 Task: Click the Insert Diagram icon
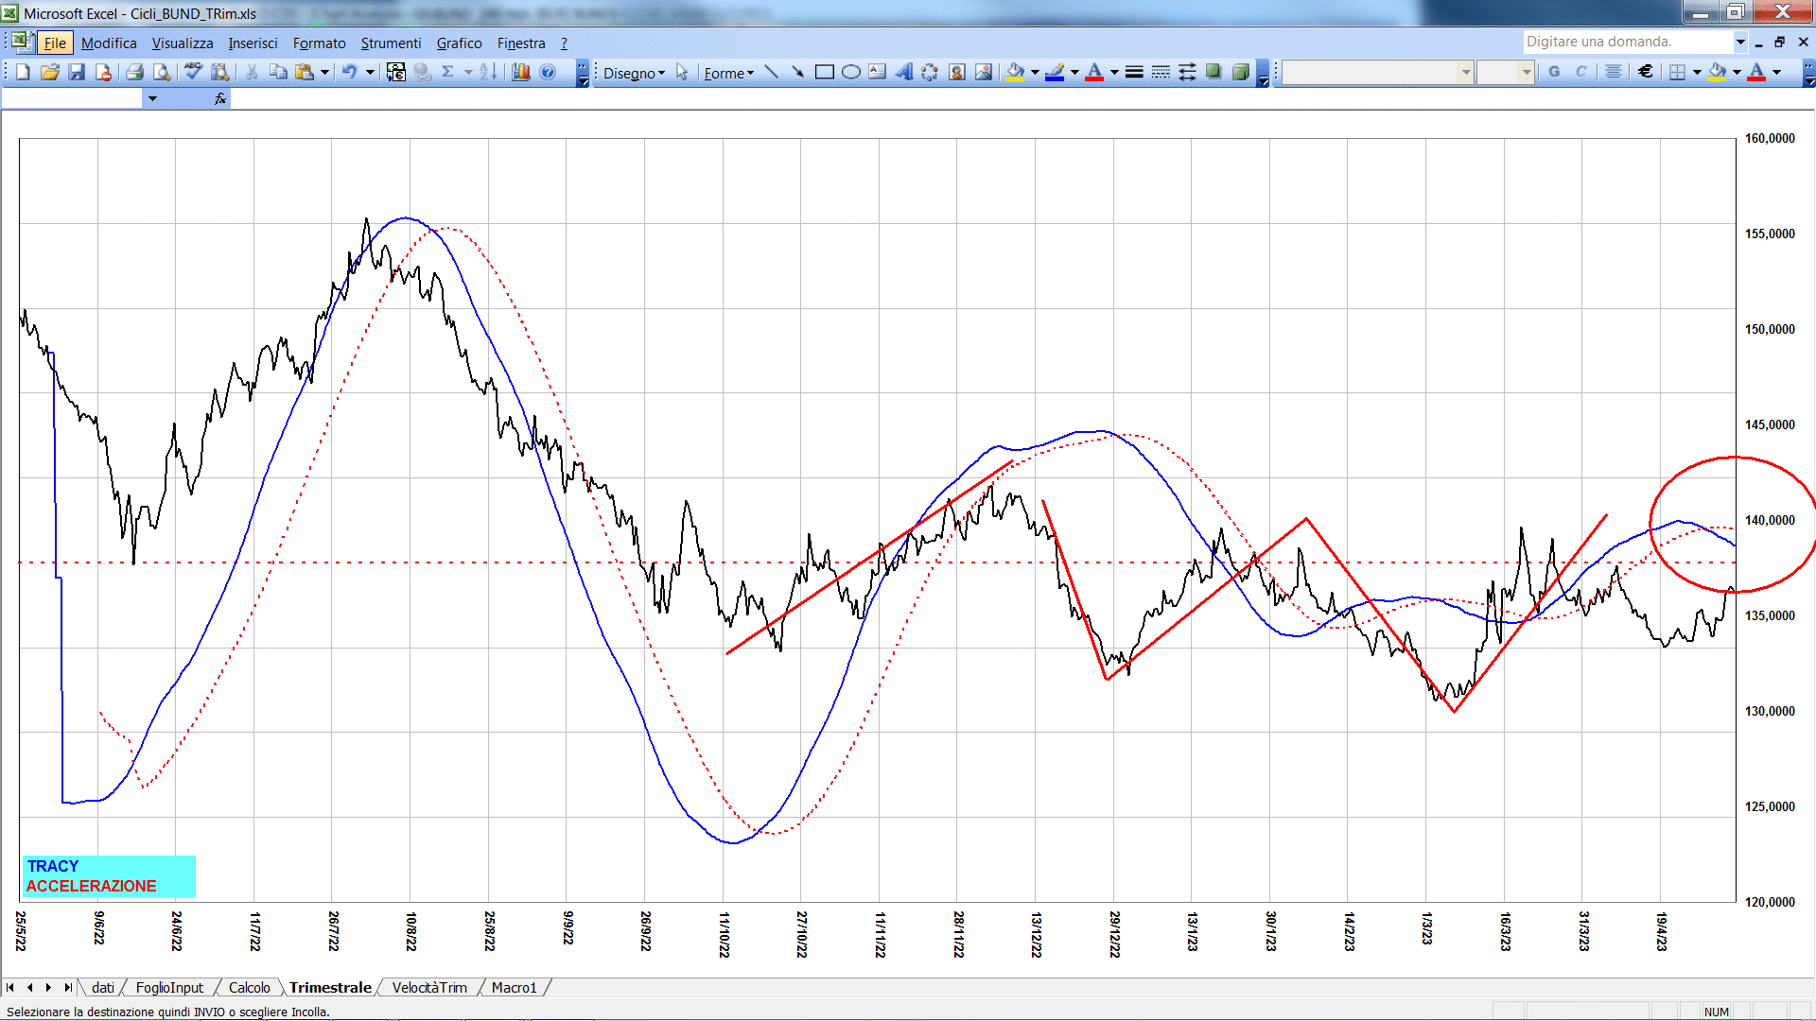[x=931, y=72]
